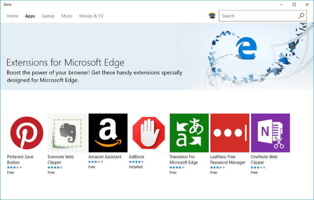Minimize the Store window
The image size is (314, 200).
click(281, 5)
